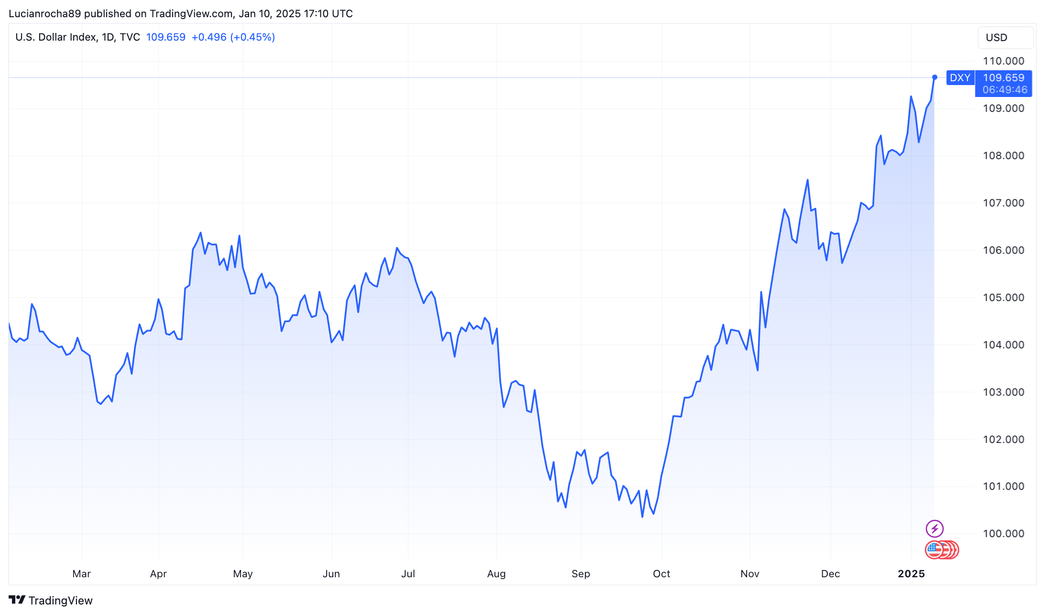This screenshot has width=1045, height=615.
Task: Click the Sep label on time axis
Action: click(x=581, y=574)
